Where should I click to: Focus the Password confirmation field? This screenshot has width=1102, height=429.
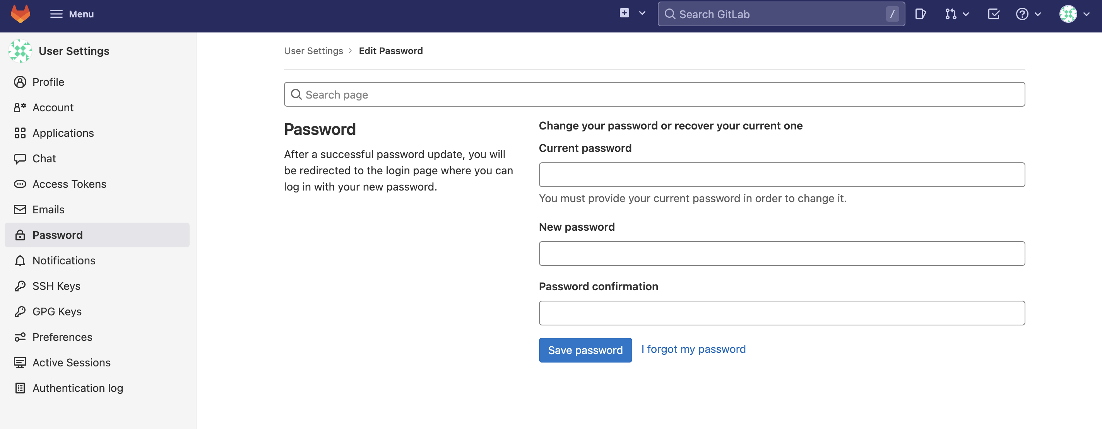tap(782, 313)
